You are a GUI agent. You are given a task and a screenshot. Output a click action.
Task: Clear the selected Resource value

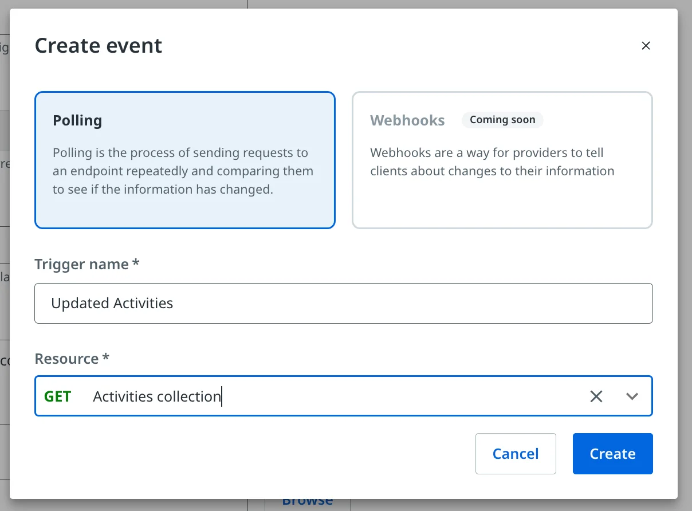[596, 396]
